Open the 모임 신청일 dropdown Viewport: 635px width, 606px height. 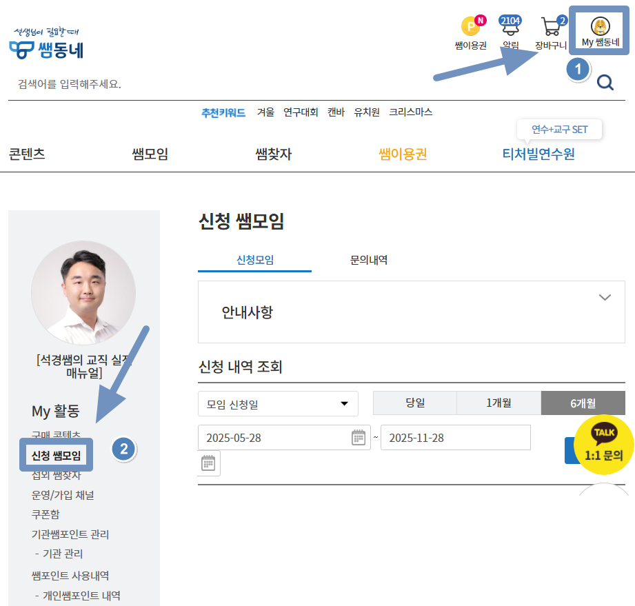pyautogui.click(x=278, y=404)
